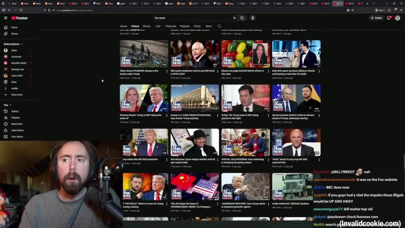
Task: Open 'Neil deGrasse Tyson weighs whether' video title
Action: pos(193,161)
